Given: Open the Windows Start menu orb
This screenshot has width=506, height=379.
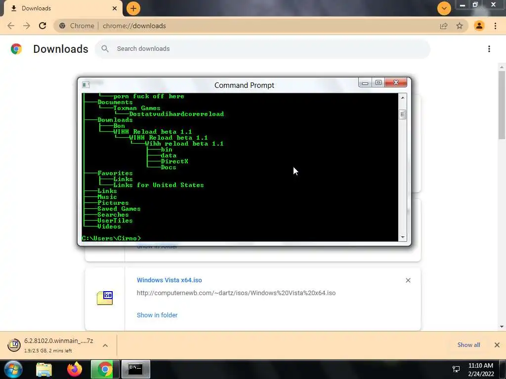Looking at the screenshot, I should point(13,369).
